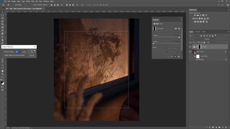
Task: Hide the Sofa View 3 layer
Action: 190,52
